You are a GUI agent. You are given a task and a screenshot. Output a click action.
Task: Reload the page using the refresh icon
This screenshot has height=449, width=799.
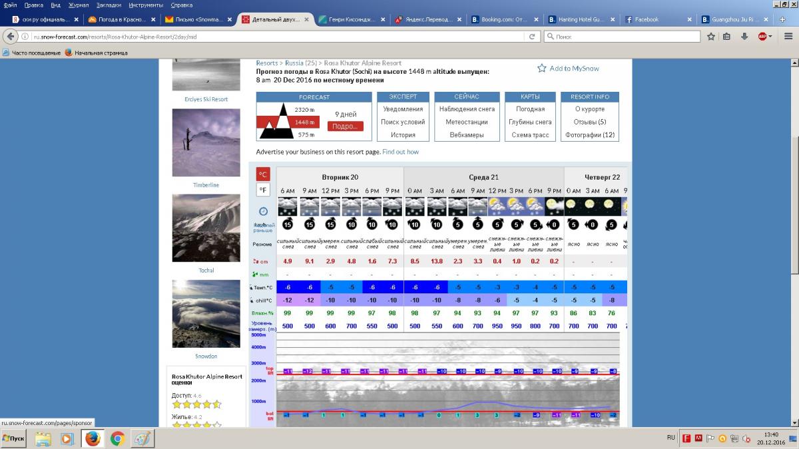tap(532, 37)
